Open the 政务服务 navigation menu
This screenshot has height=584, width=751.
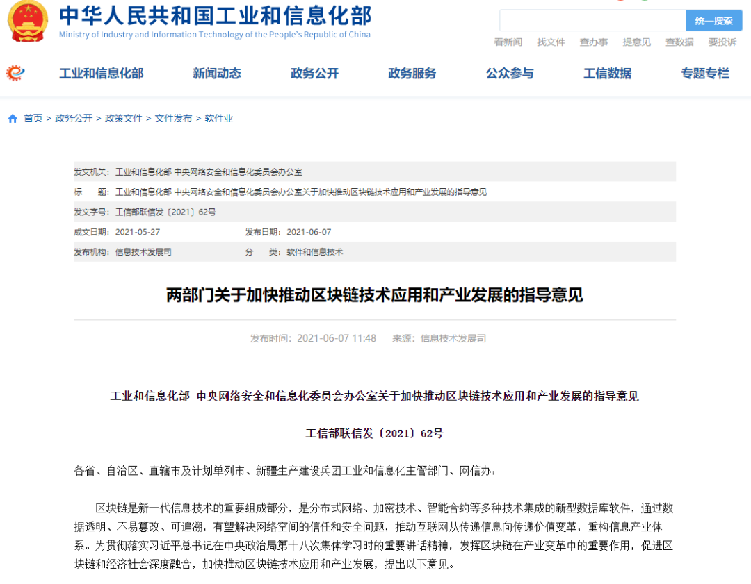tap(412, 72)
